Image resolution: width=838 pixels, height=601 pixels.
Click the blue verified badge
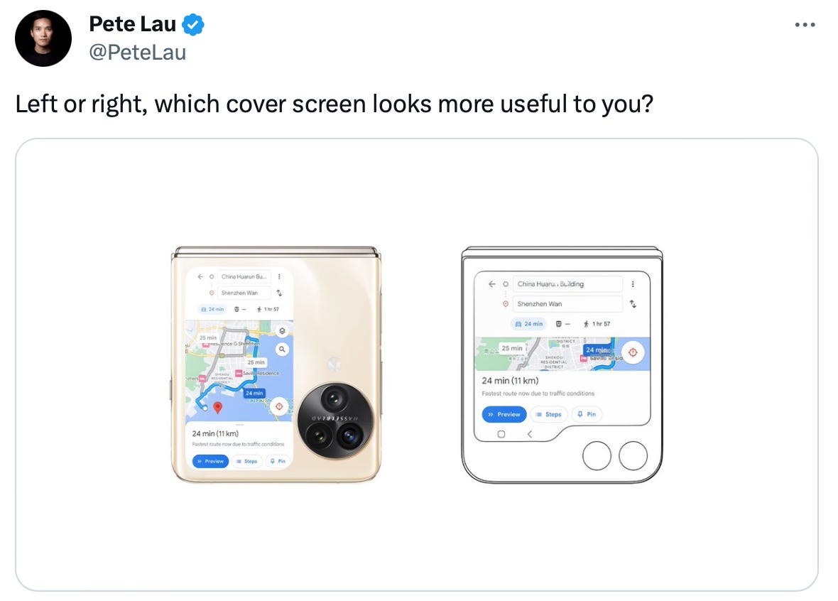pos(193,25)
